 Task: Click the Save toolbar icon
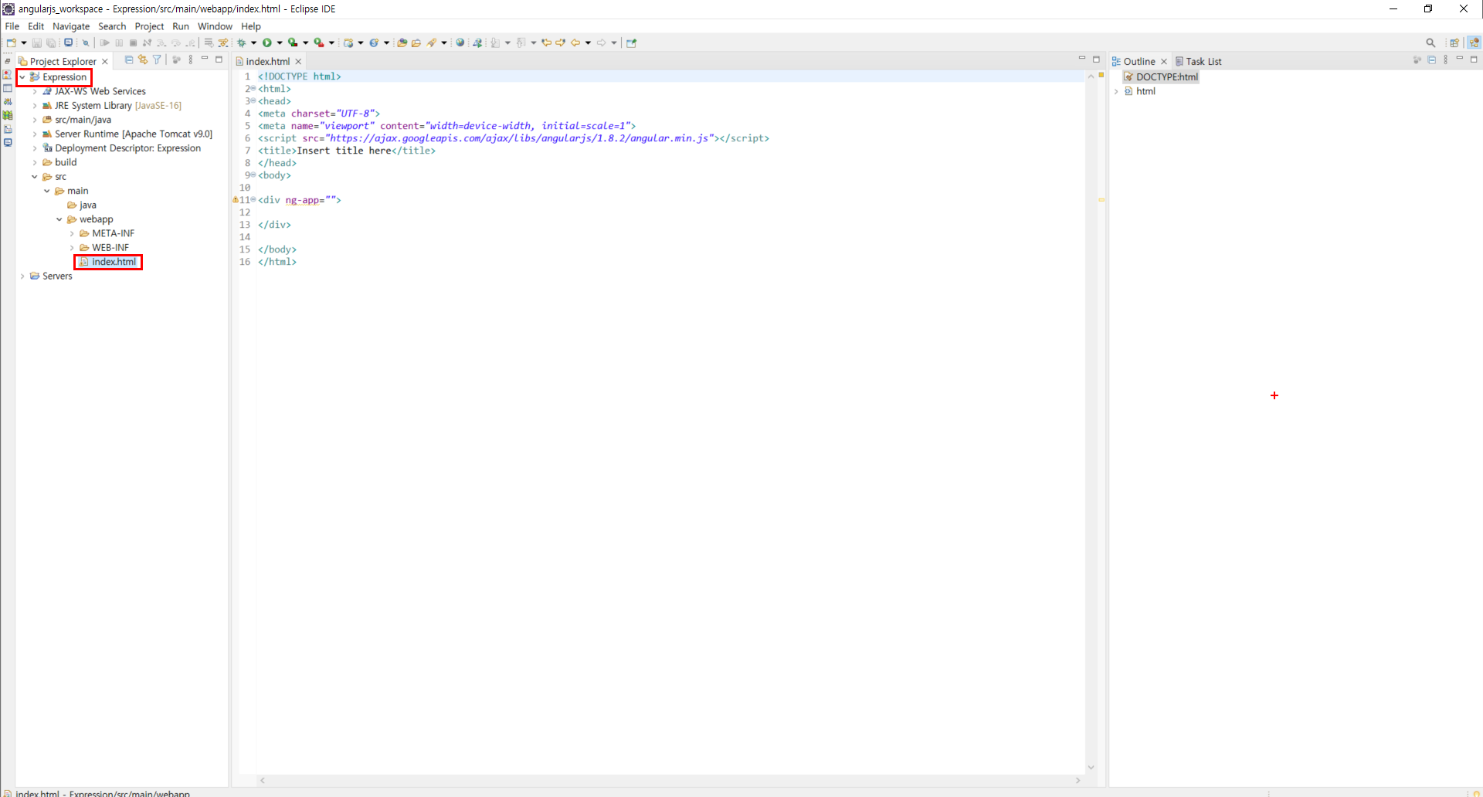pos(36,42)
